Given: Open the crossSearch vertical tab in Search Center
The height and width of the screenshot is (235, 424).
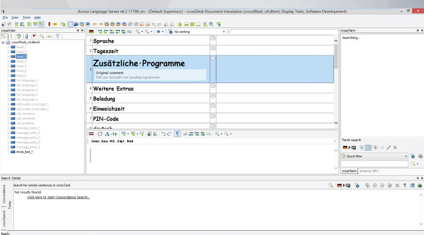Looking at the screenshot, I should coord(4,218).
